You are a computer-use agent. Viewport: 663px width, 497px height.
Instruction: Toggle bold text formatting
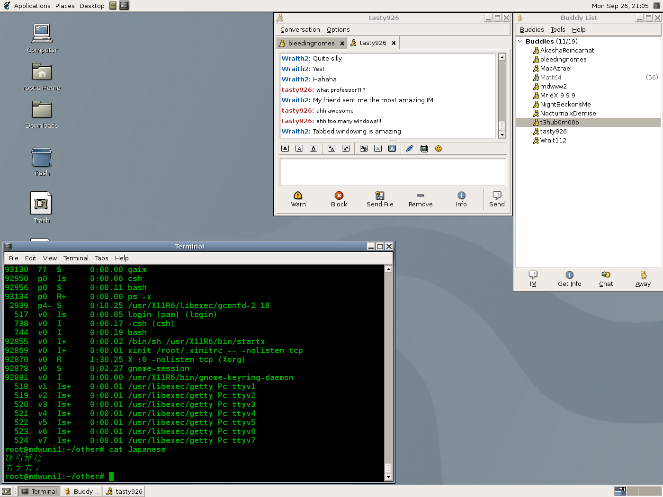pyautogui.click(x=285, y=149)
